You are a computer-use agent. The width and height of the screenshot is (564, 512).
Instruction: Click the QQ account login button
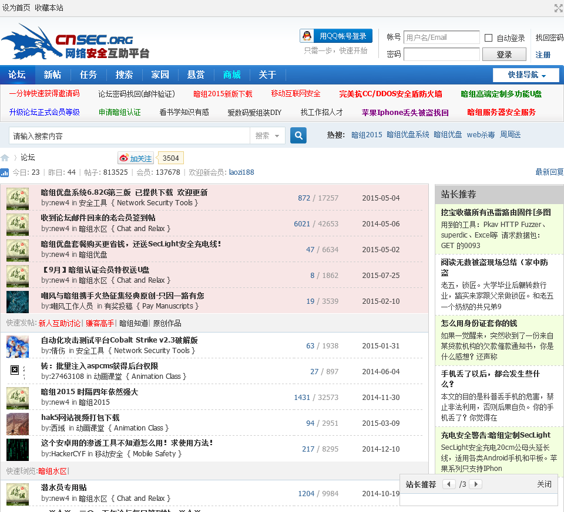(336, 36)
